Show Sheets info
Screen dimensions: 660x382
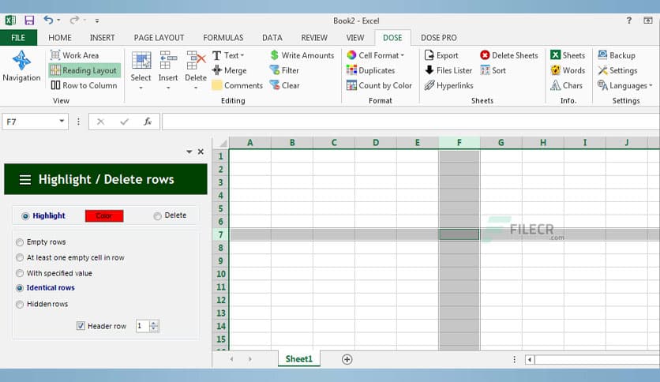(x=568, y=55)
